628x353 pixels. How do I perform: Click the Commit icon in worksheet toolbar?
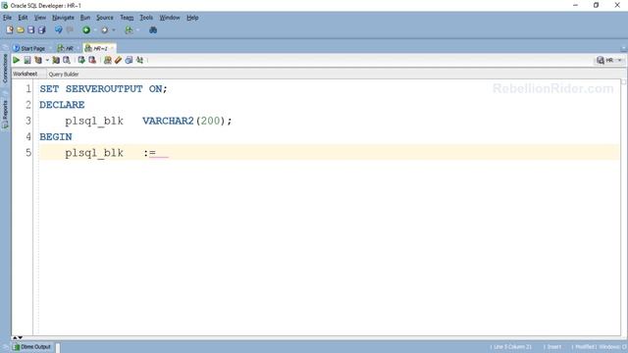[81, 60]
